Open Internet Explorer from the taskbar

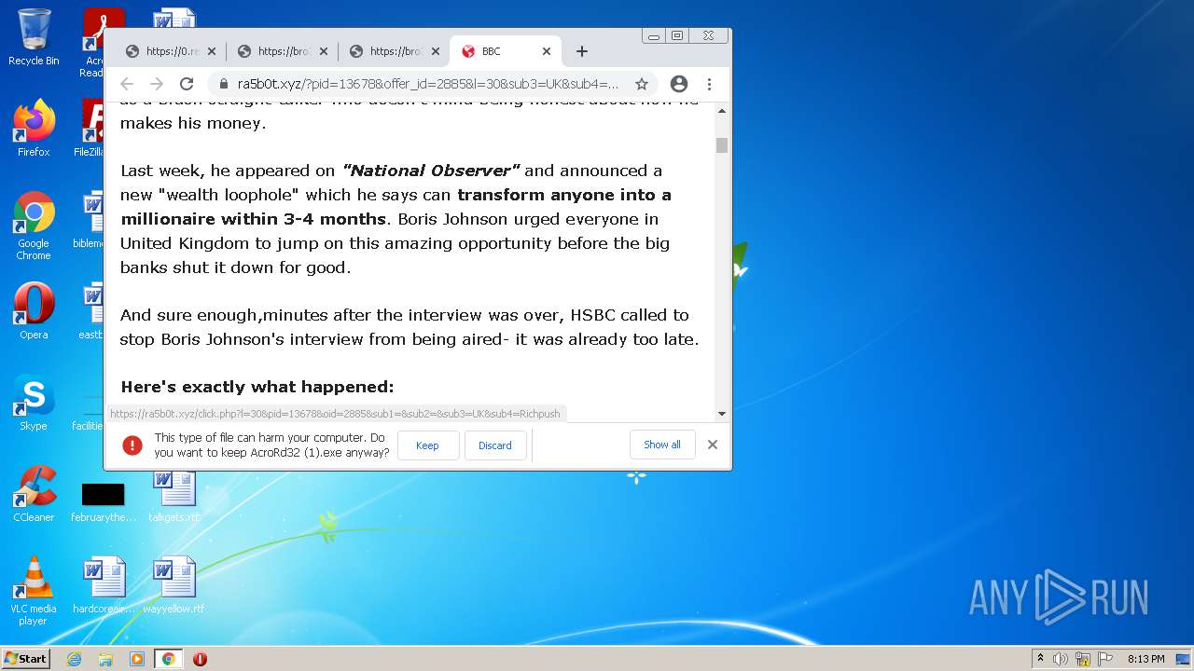[74, 659]
